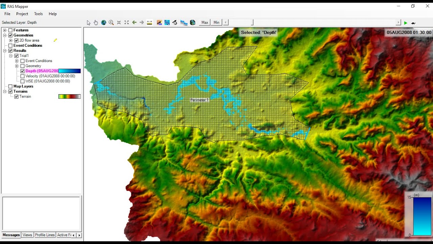This screenshot has width=433, height=244.
Task: Enable the Features layer checkbox
Action: 10,30
